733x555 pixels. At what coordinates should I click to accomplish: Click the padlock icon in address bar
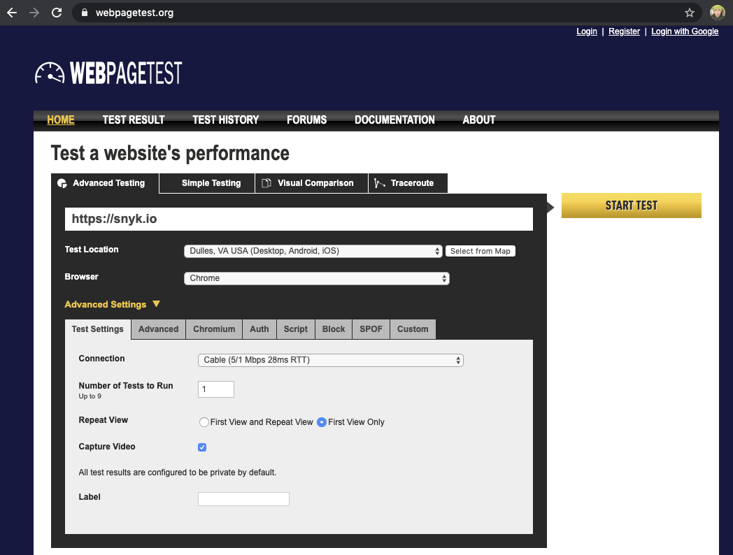[x=85, y=13]
